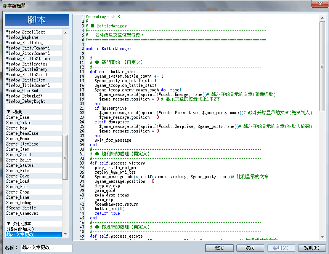Select Window_BattleLog script
329x254 pixels.
coord(34,43)
